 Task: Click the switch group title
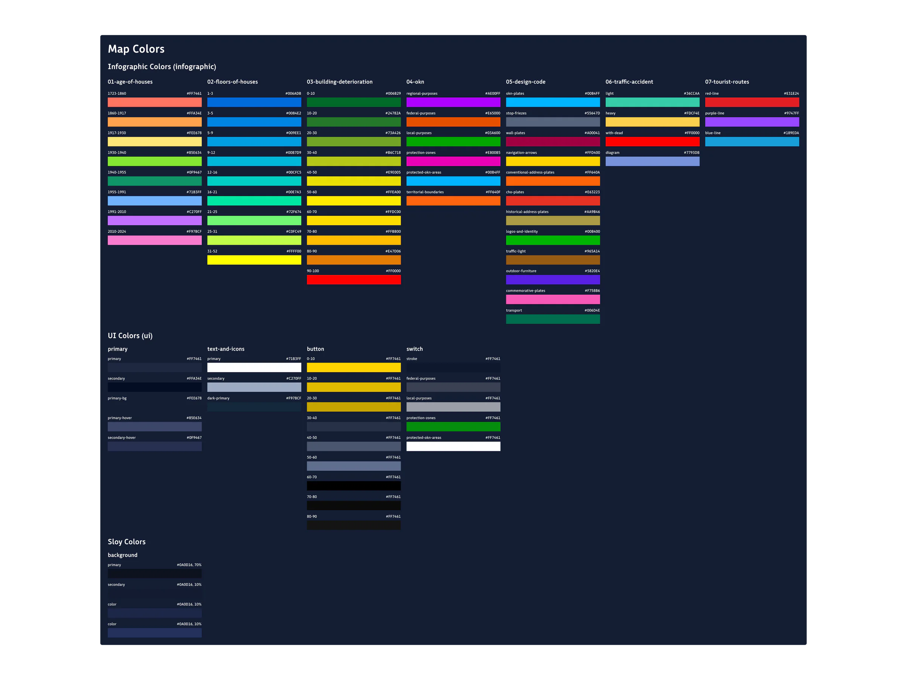tap(415, 349)
